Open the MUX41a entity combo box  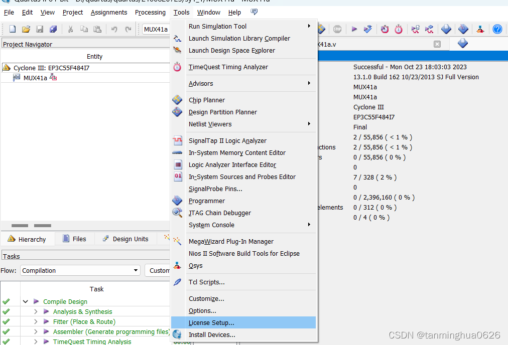click(x=157, y=30)
